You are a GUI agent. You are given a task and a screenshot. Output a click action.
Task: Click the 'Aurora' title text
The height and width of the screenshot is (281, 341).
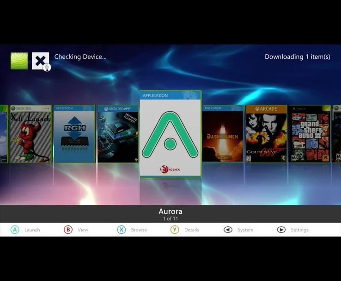(170, 211)
